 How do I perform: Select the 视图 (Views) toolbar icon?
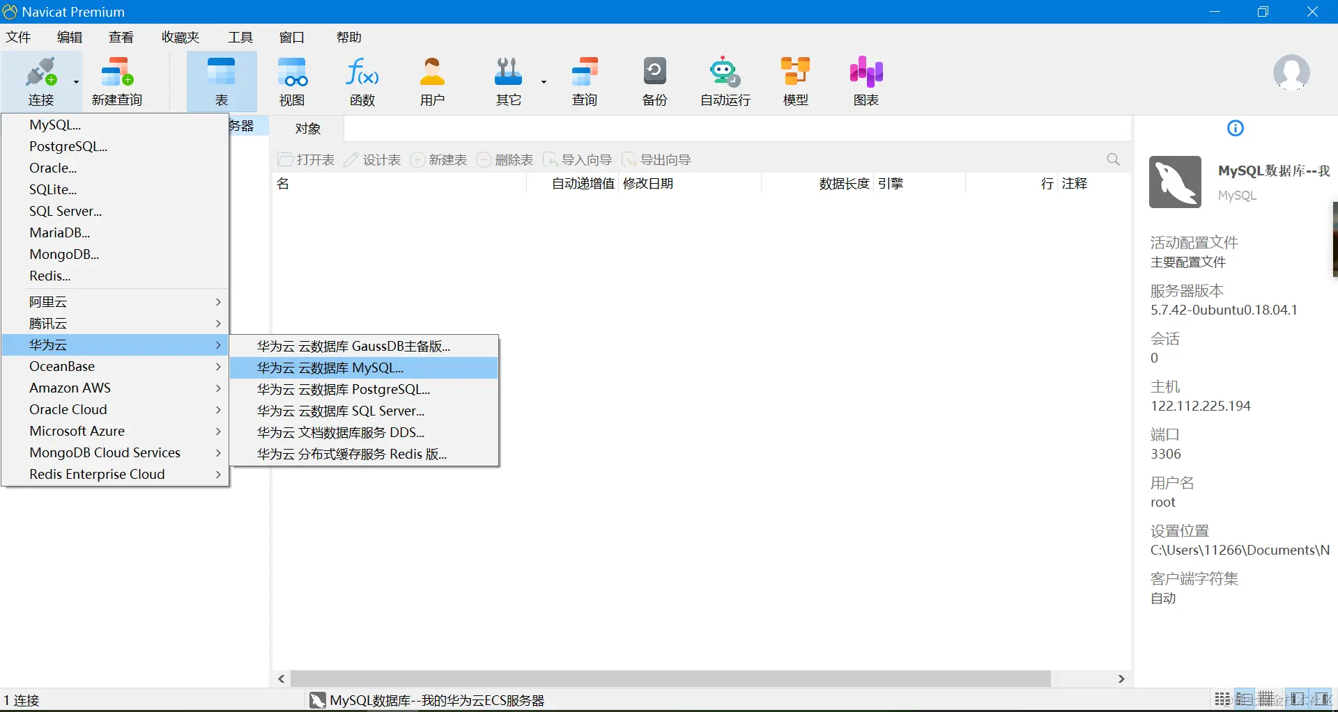tap(293, 80)
